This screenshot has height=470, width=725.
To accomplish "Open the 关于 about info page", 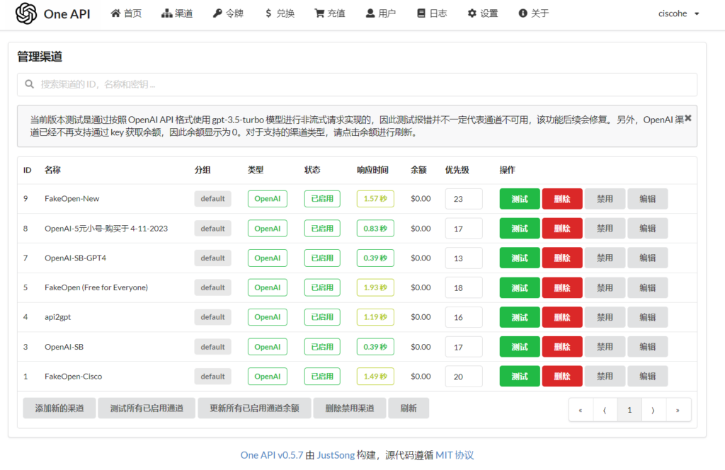I will coord(534,13).
